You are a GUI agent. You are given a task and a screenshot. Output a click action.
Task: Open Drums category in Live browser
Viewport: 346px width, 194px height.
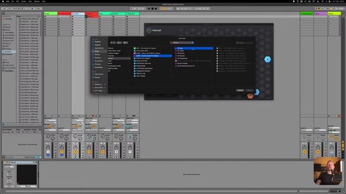click(x=8, y=30)
